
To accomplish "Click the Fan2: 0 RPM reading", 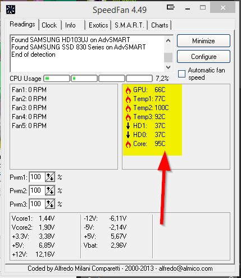I will [x=29, y=99].
